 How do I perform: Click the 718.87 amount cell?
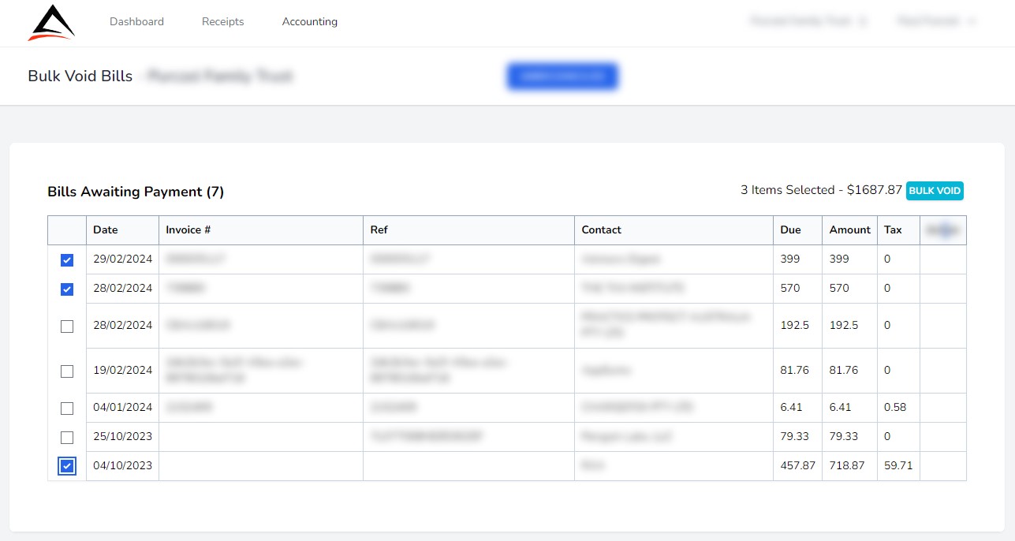click(847, 466)
